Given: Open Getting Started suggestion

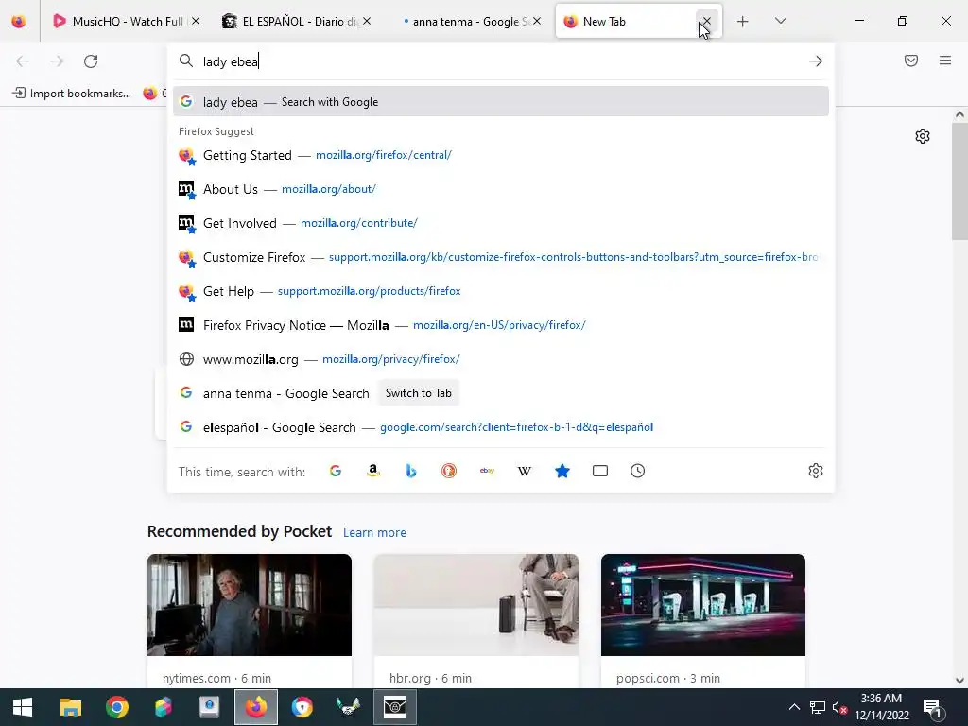Looking at the screenshot, I should [x=501, y=155].
